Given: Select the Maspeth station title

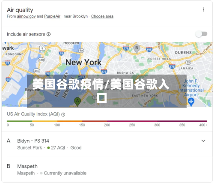Looking at the screenshot, I should pos(27,166).
